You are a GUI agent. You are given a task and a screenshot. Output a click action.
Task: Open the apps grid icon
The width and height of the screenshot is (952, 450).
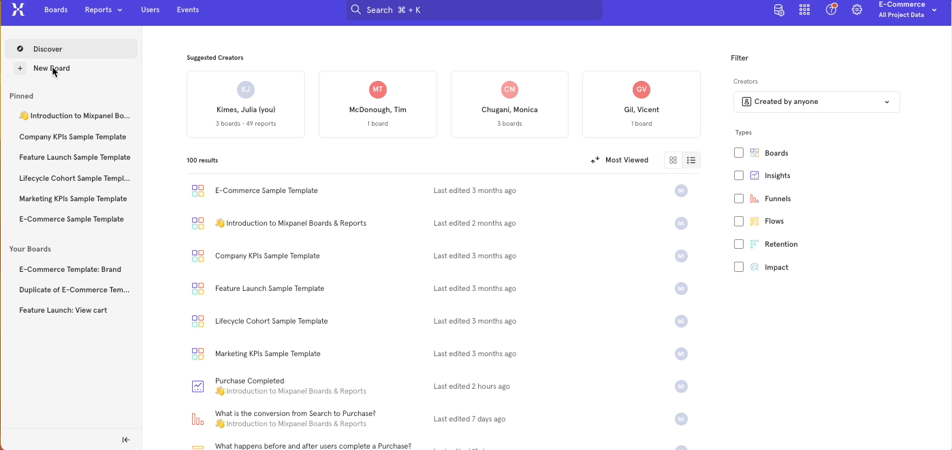[x=805, y=10]
